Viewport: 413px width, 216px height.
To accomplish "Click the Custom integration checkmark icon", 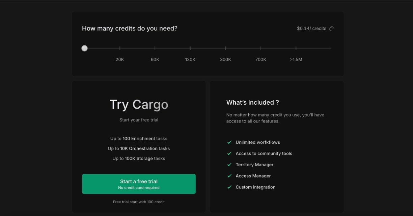I will pos(229,187).
